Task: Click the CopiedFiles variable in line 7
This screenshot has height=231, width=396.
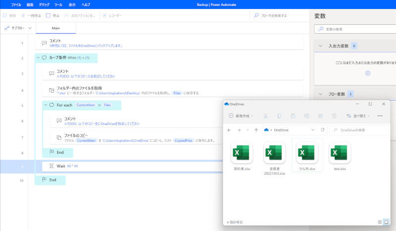Action: click(184, 140)
